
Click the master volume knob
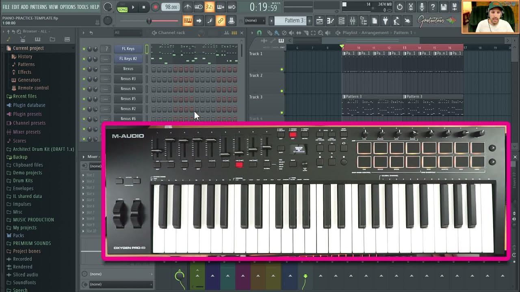[108, 7]
